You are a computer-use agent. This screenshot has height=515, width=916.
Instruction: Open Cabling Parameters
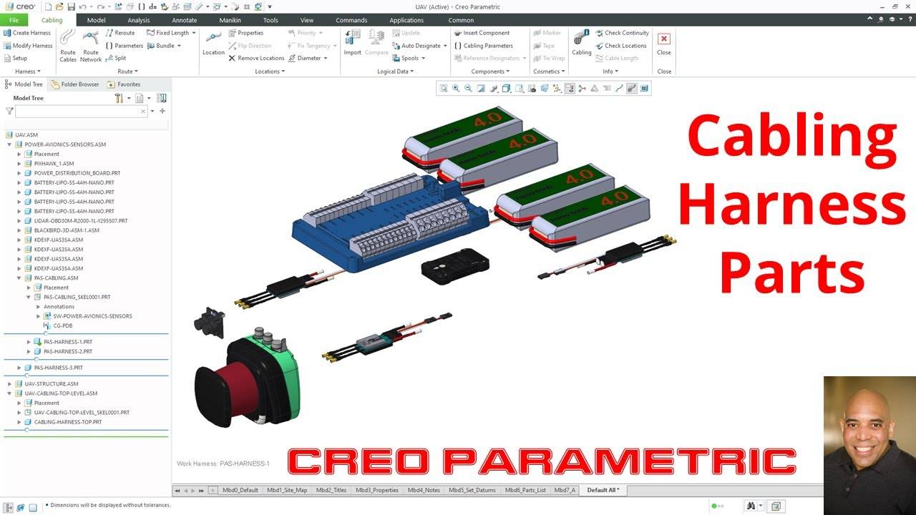[484, 46]
